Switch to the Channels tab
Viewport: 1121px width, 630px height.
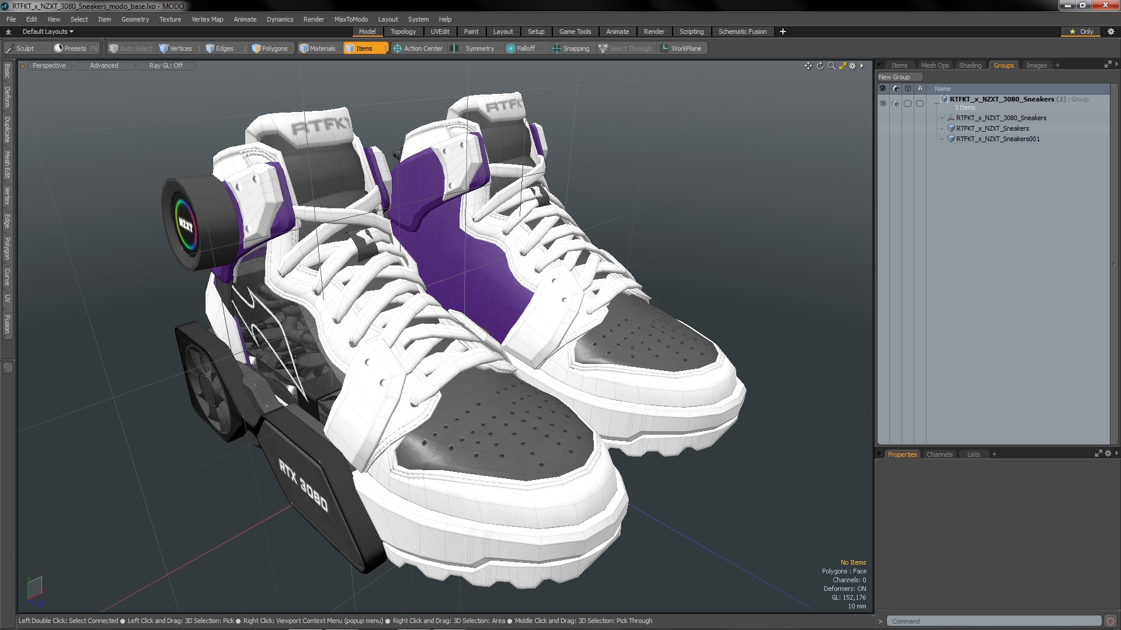[939, 454]
